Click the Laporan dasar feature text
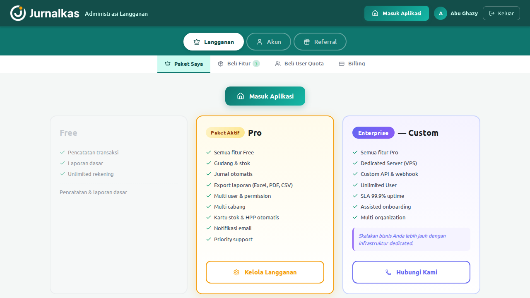 point(85,163)
